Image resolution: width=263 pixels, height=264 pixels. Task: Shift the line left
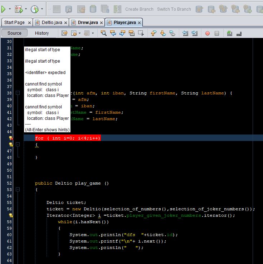coord(185,33)
